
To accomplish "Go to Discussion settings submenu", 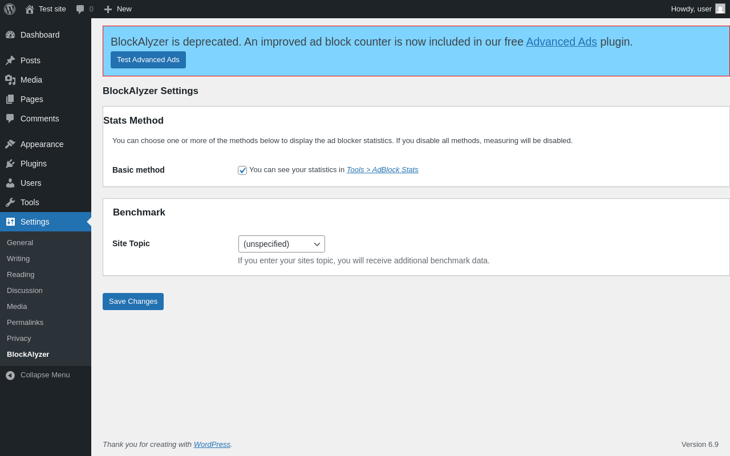I will coord(25,291).
